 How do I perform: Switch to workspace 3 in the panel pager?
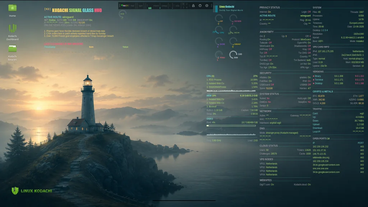click(x=183, y=7)
